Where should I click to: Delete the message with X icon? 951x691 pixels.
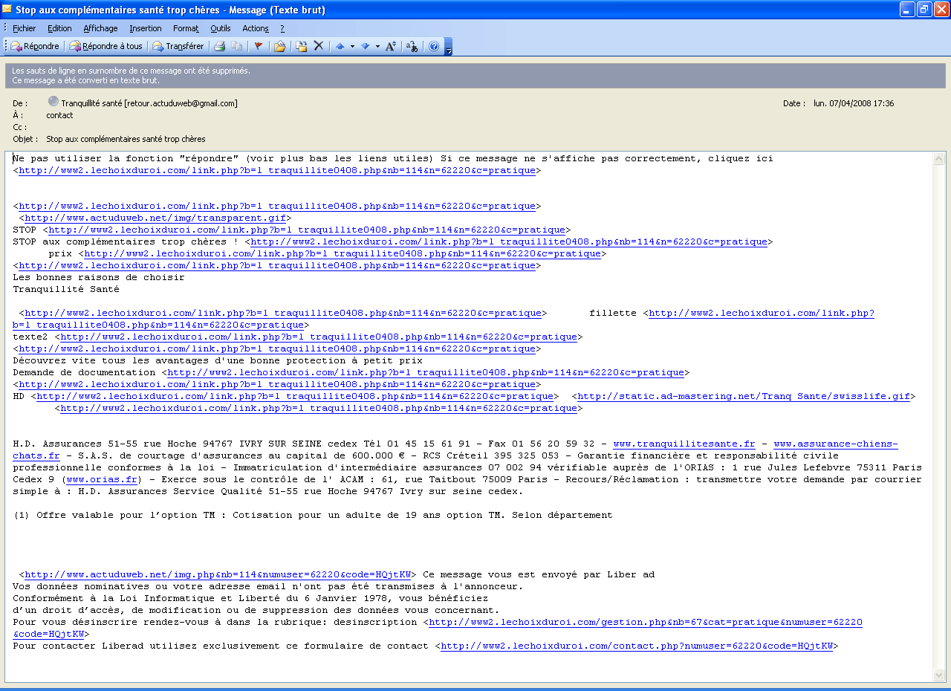pyautogui.click(x=319, y=46)
